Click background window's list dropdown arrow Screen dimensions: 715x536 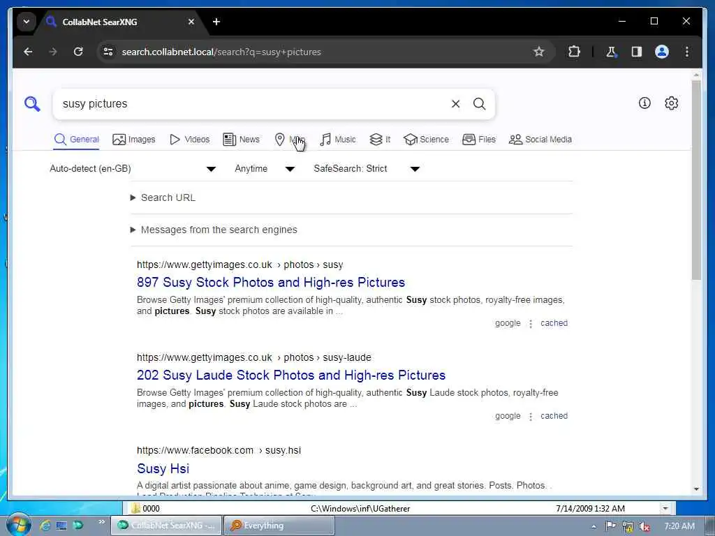tap(665, 508)
